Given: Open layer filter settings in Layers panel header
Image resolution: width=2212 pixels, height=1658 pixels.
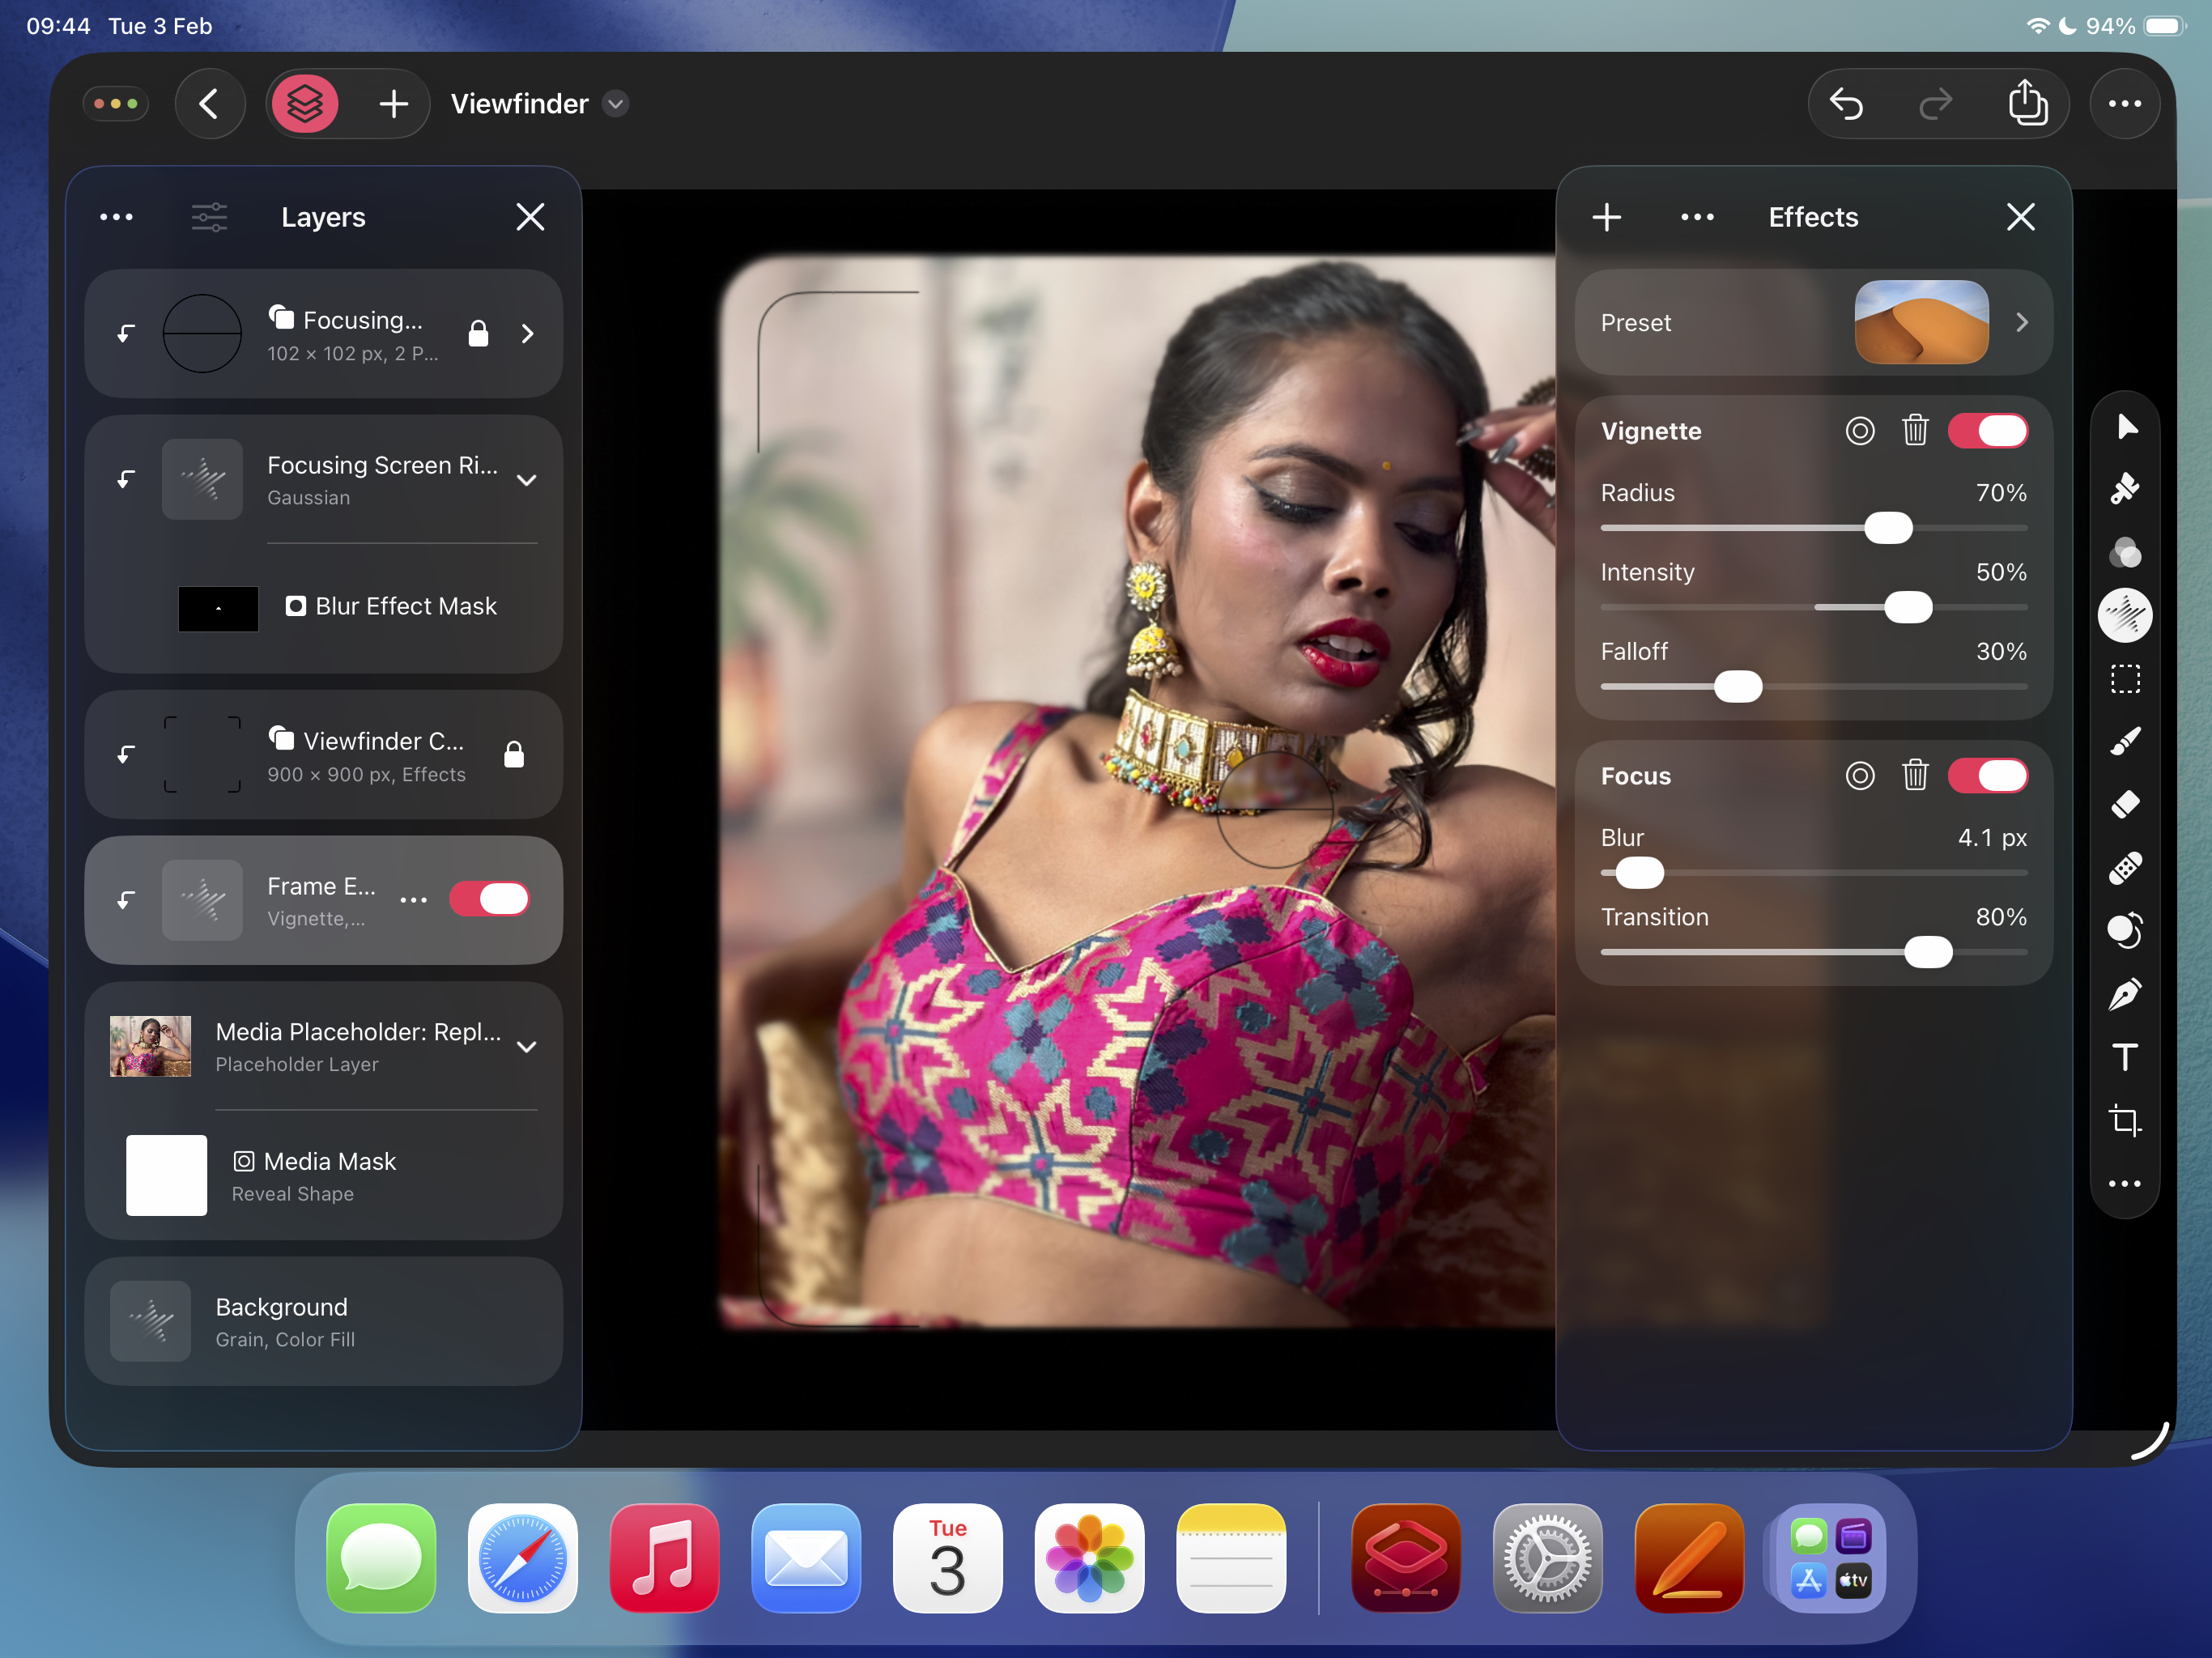Looking at the screenshot, I should click(x=209, y=217).
